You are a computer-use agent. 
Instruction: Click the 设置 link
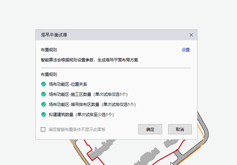pyautogui.click(x=186, y=50)
